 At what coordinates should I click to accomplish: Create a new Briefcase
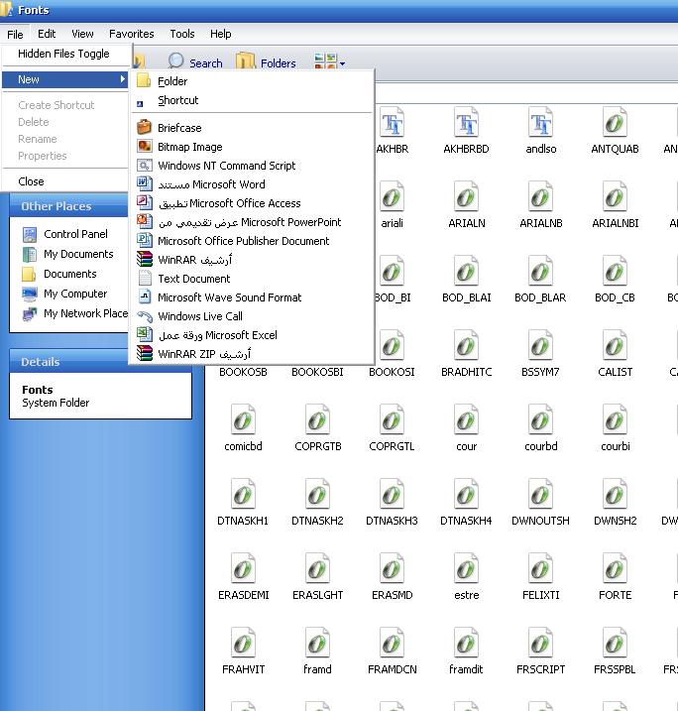[x=252, y=128]
